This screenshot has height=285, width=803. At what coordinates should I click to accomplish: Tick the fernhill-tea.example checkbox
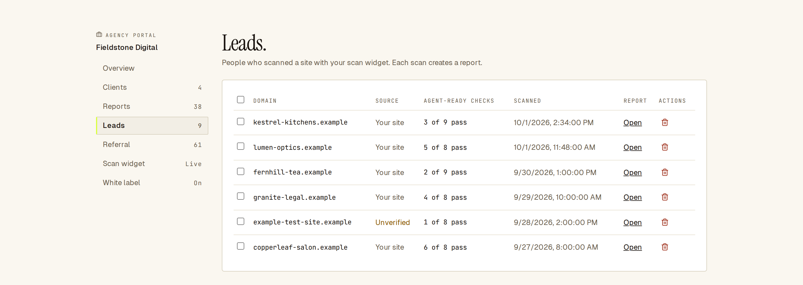[240, 171]
